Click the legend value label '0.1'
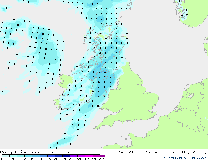The image size is (208, 160). [4, 159]
